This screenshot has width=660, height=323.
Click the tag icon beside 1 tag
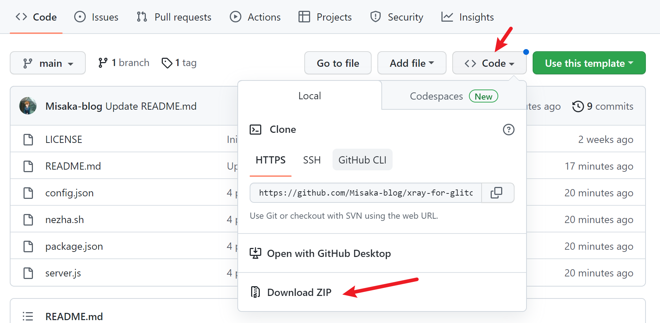click(x=167, y=63)
